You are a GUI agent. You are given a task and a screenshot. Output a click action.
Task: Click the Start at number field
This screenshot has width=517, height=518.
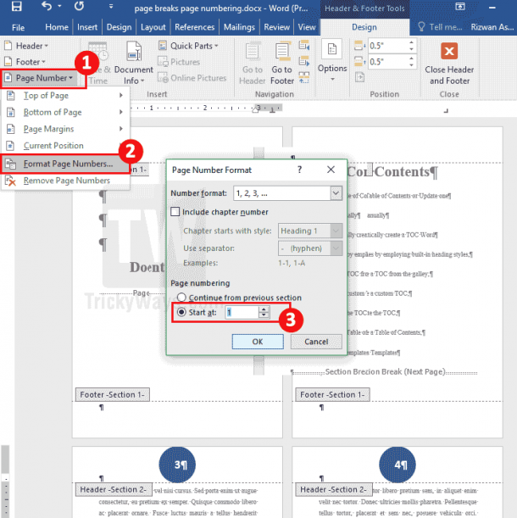click(242, 312)
